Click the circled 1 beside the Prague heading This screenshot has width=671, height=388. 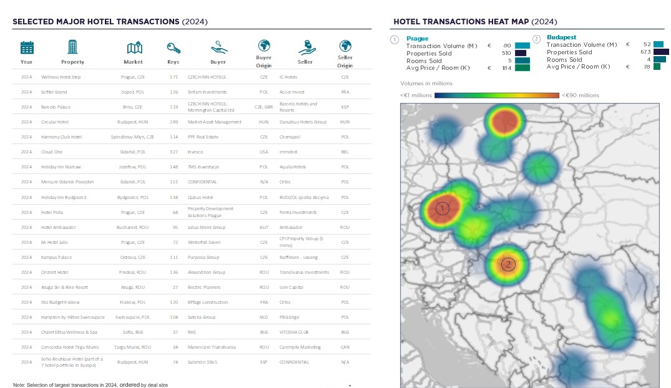(x=394, y=39)
